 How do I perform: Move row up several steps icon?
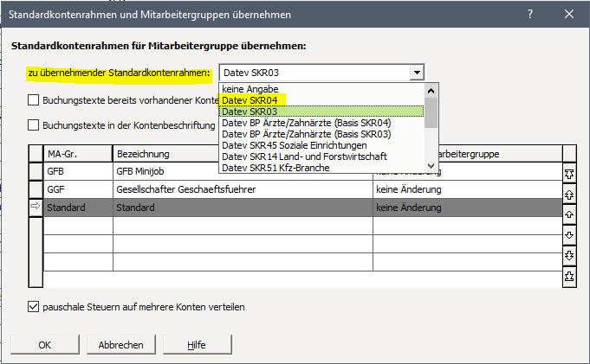tap(569, 195)
